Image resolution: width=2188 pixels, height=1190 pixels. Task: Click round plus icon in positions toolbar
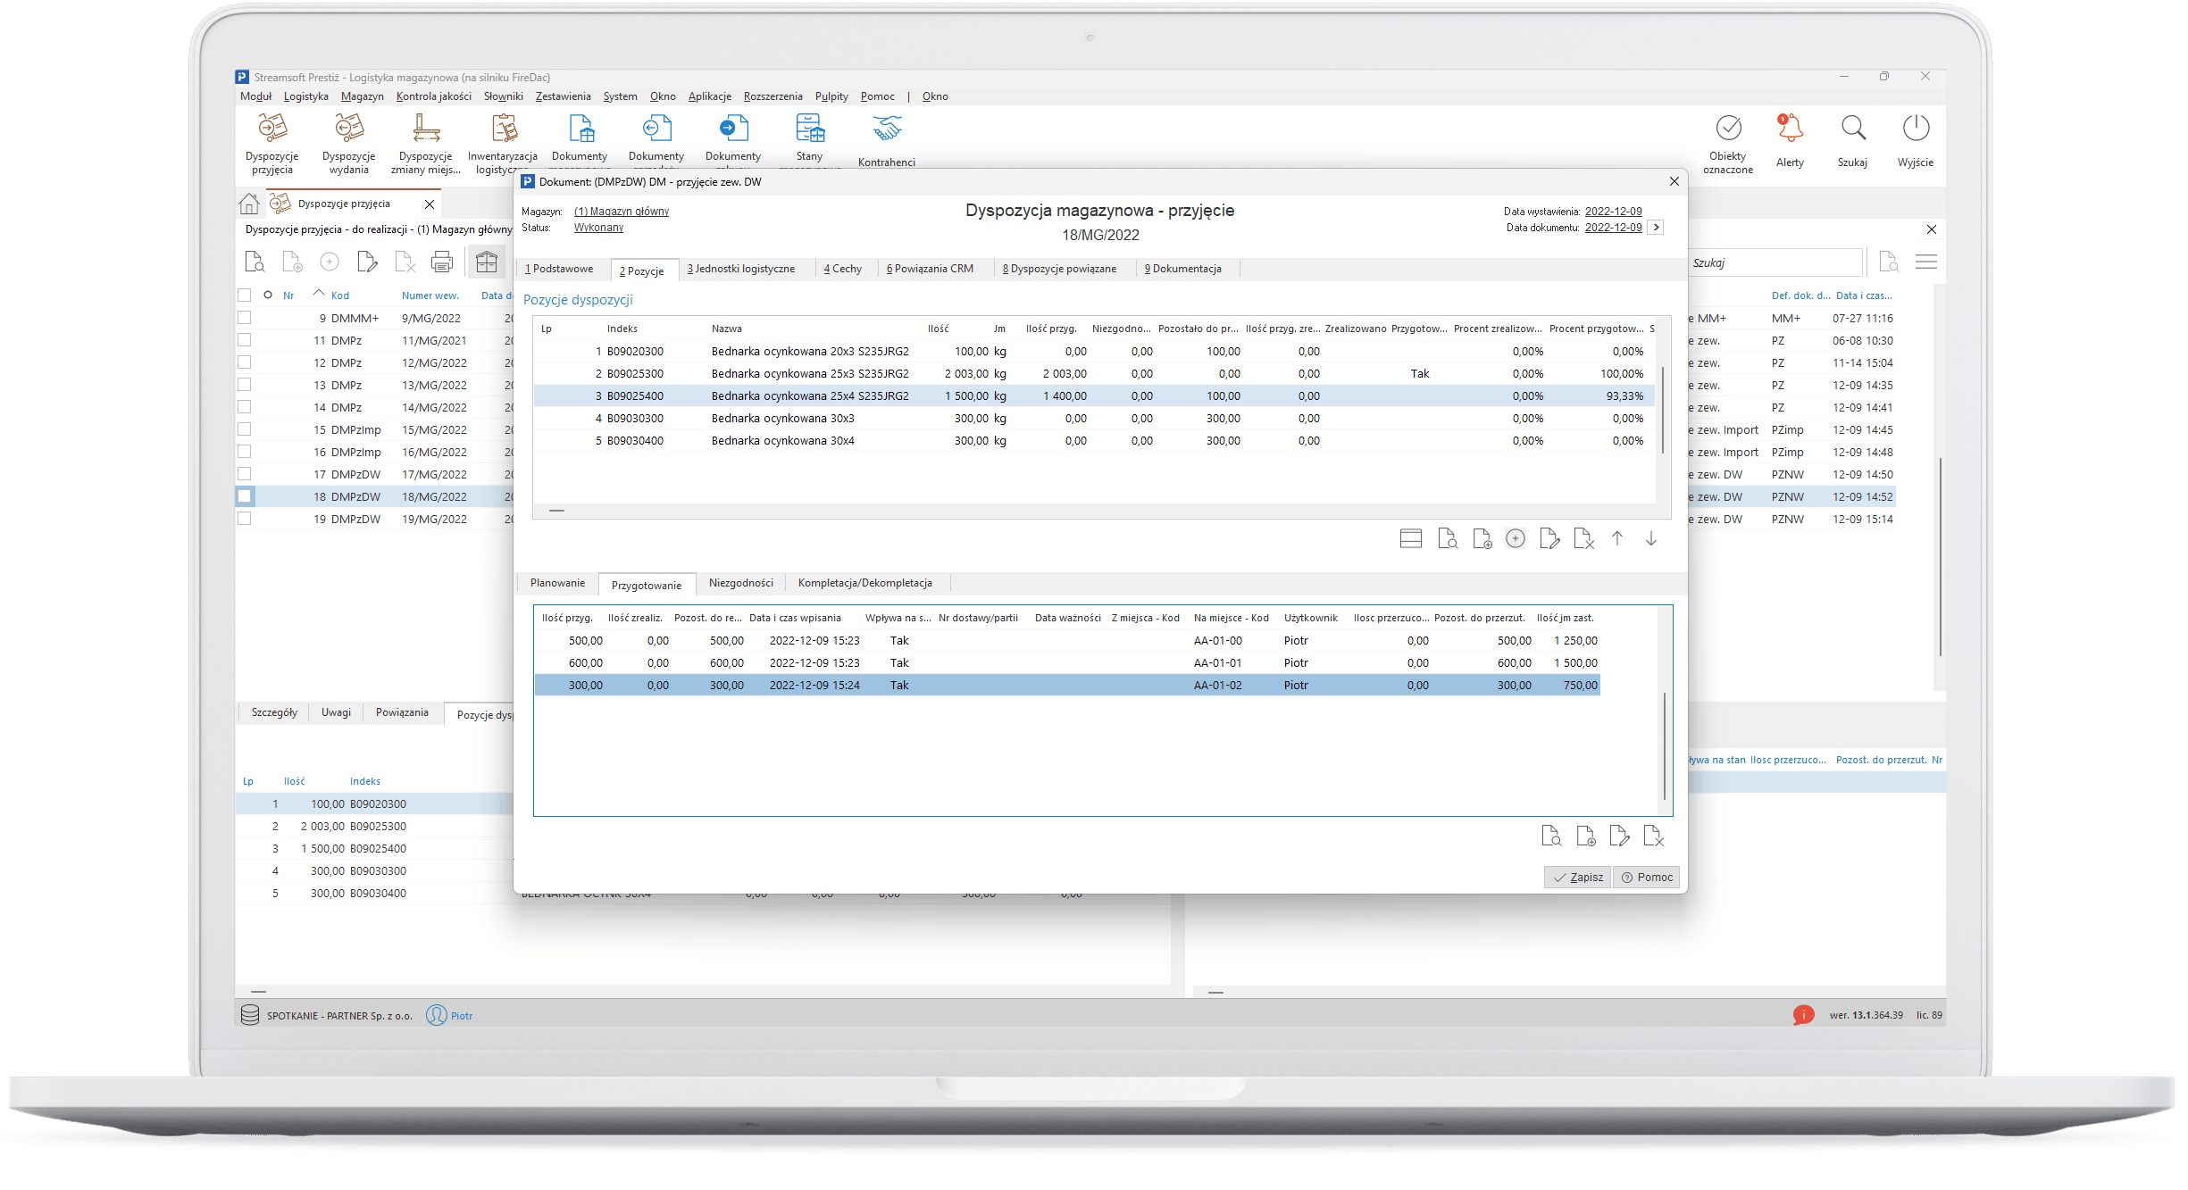(x=1516, y=538)
